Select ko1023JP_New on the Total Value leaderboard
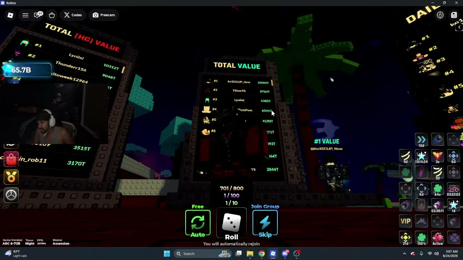463x260 pixels. 239,82
